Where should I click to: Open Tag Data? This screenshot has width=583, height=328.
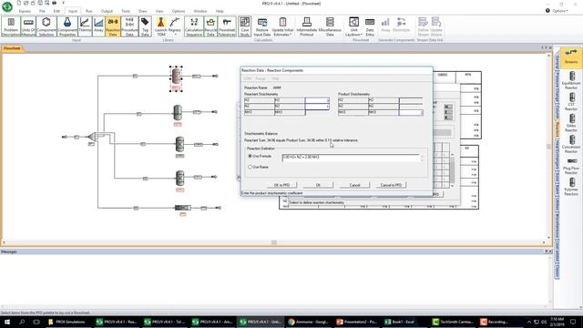[145, 26]
